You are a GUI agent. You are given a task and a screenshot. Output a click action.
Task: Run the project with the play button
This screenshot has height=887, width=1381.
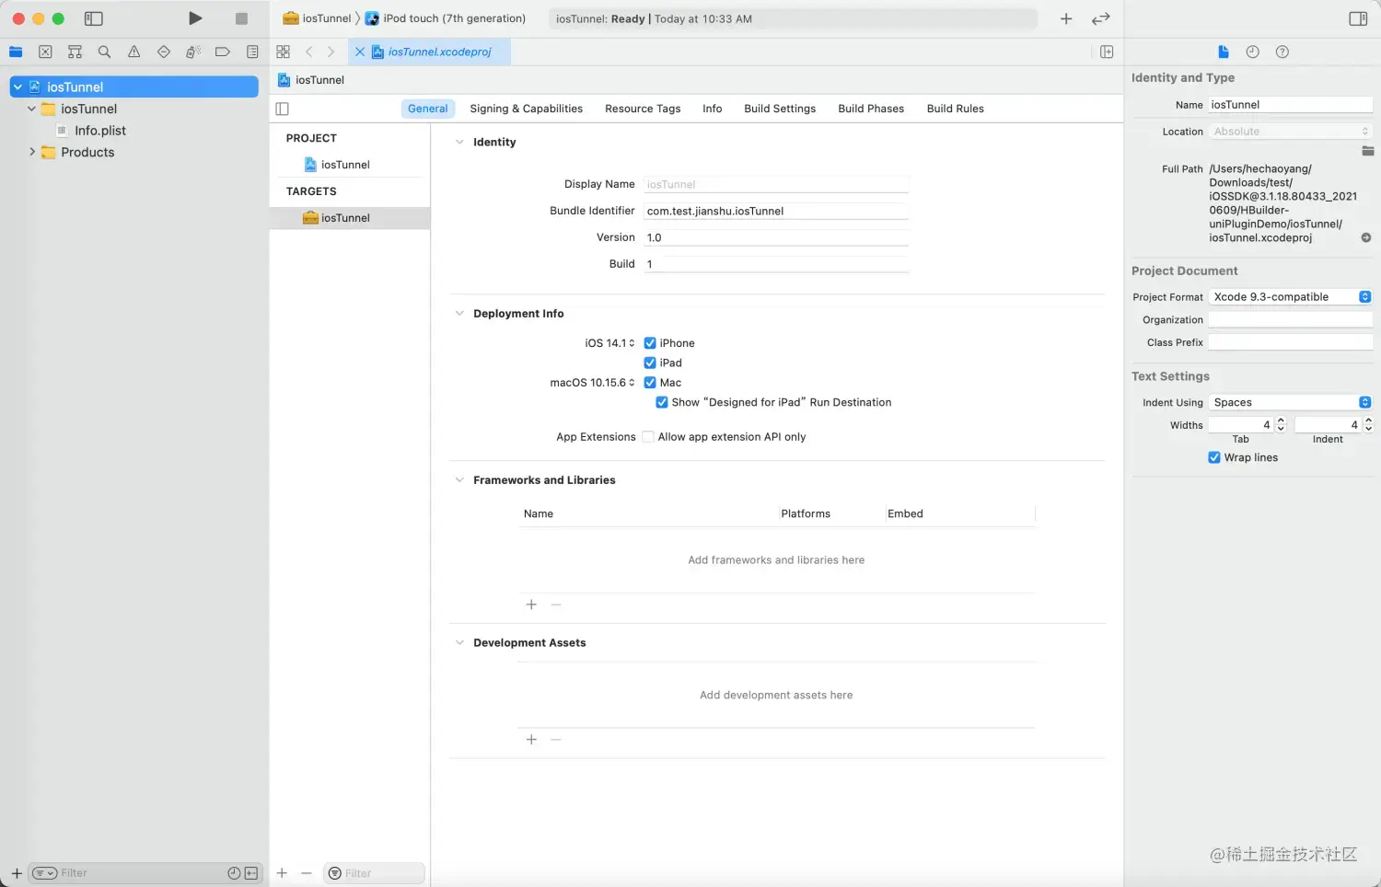pyautogui.click(x=195, y=18)
